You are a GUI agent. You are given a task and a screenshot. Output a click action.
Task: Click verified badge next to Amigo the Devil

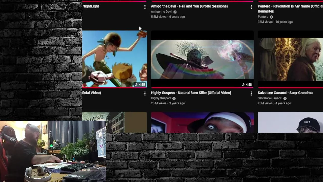(x=175, y=12)
